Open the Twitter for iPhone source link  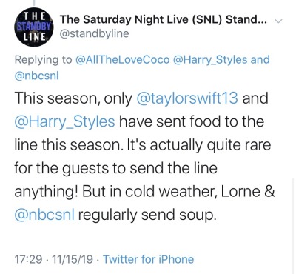(x=148, y=259)
